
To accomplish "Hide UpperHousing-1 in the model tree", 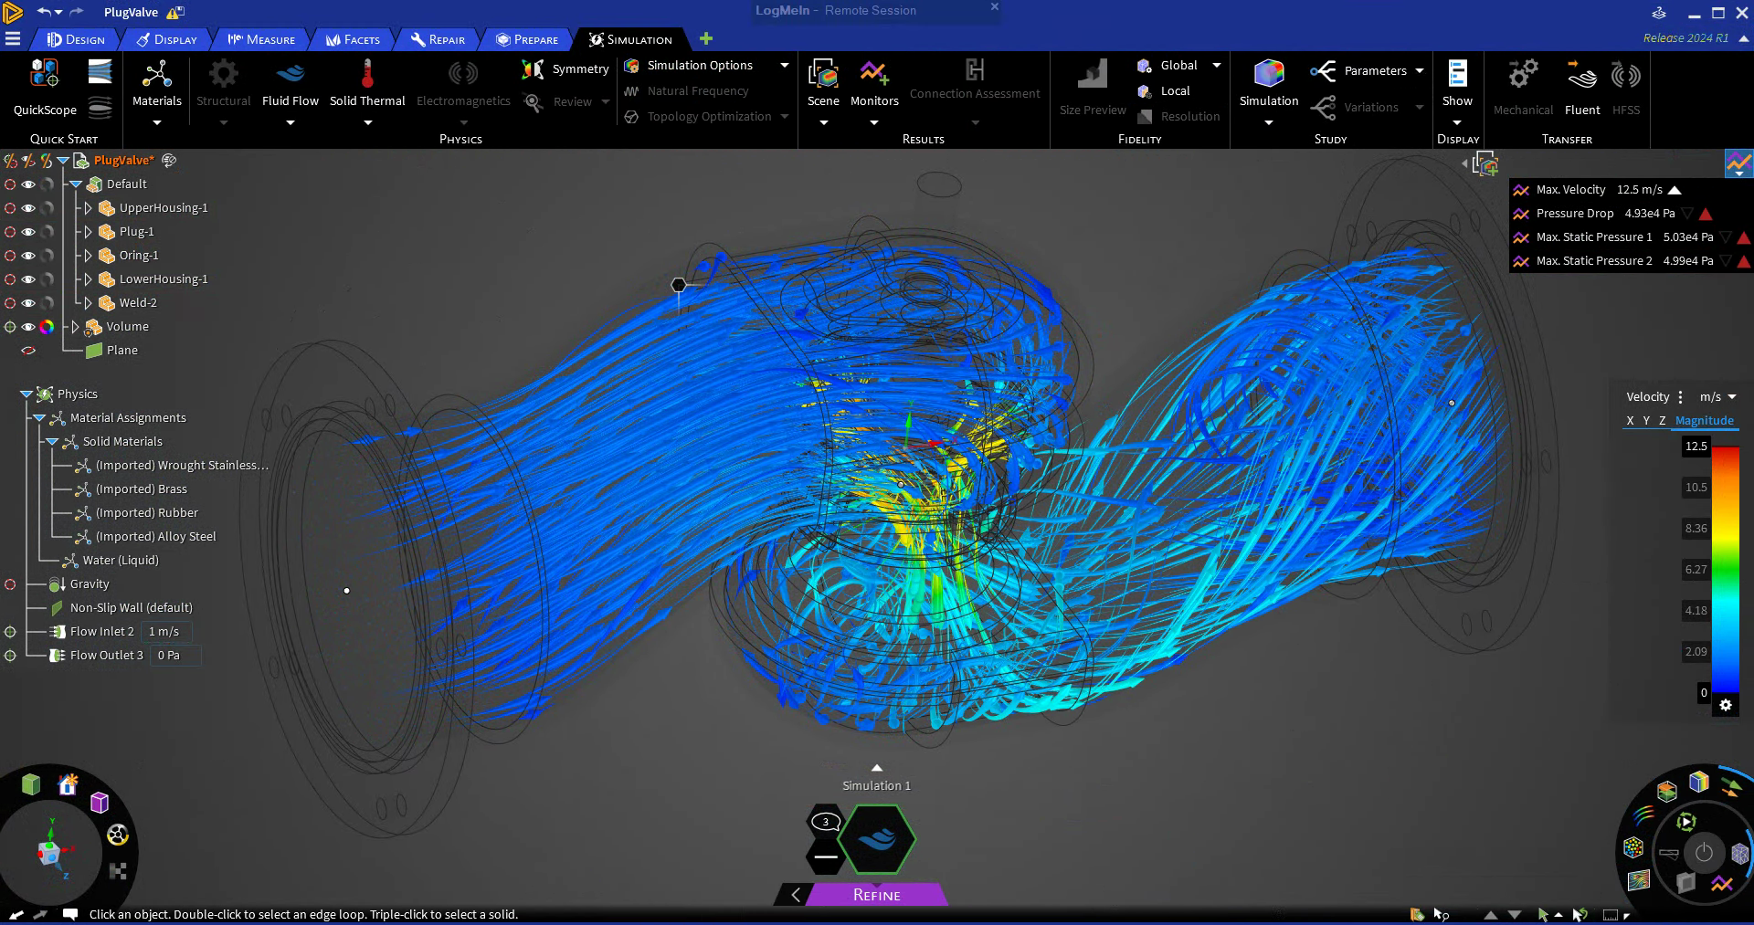I will [28, 207].
